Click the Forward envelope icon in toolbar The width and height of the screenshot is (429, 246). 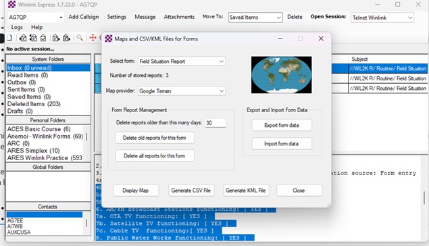coord(56,38)
